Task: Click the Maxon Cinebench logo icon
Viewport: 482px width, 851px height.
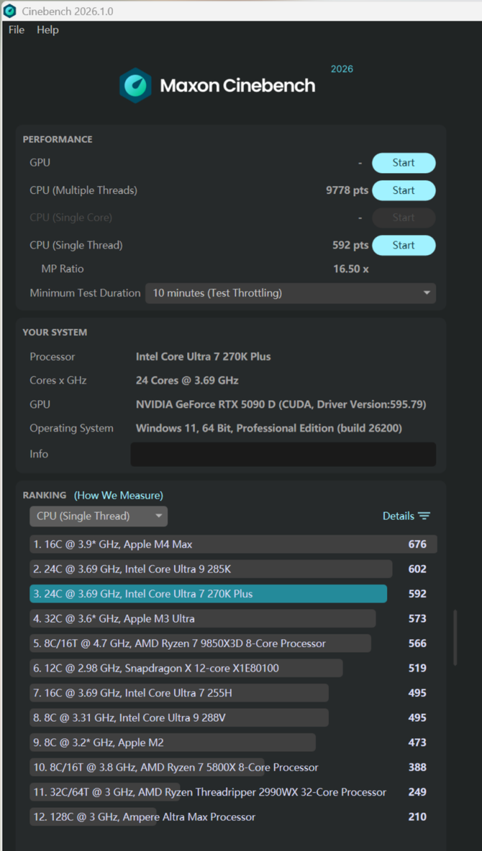Action: tap(135, 86)
